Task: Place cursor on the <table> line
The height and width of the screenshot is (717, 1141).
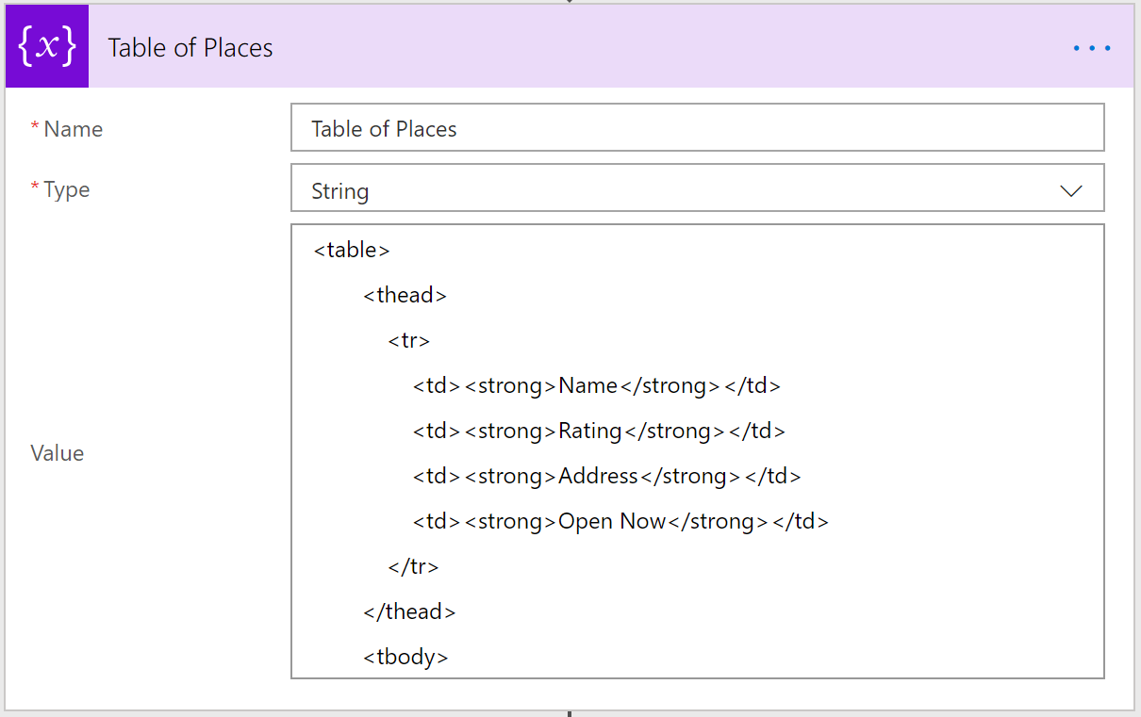Action: coord(352,250)
